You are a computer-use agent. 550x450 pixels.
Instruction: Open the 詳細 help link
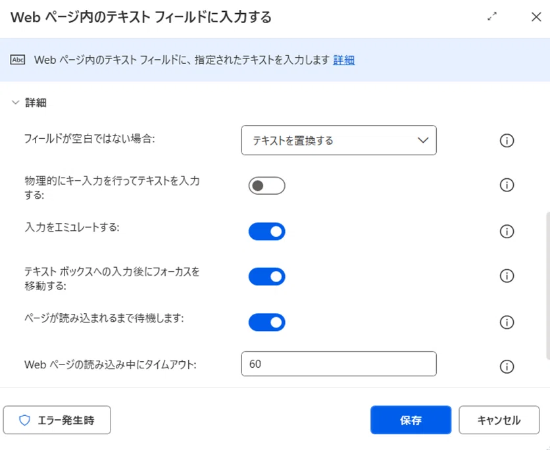click(343, 60)
